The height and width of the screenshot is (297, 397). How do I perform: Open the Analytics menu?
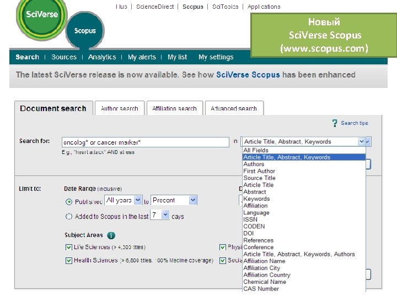(102, 57)
